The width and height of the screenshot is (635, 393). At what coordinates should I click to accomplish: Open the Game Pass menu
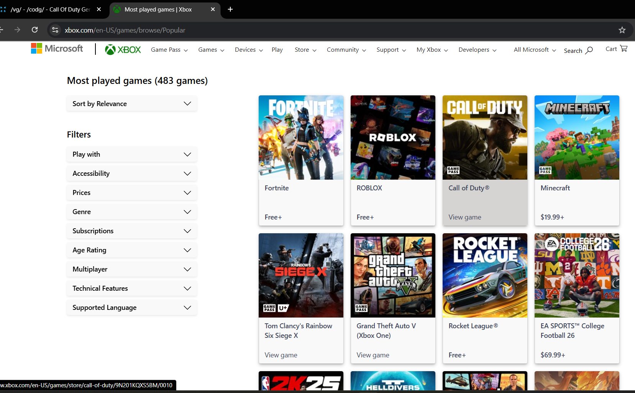click(x=169, y=50)
